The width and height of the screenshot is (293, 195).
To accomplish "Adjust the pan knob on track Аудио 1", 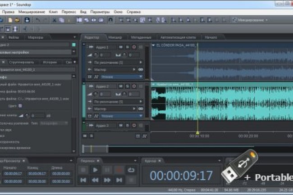I will pos(124,55).
